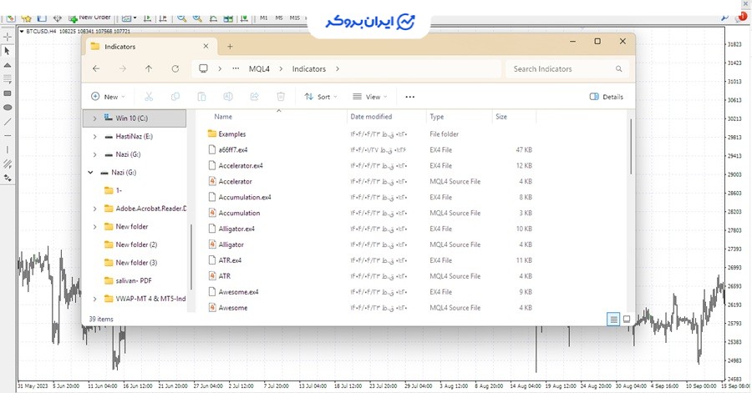752x393 pixels.
Task: Go up one folder level
Action: coord(149,69)
